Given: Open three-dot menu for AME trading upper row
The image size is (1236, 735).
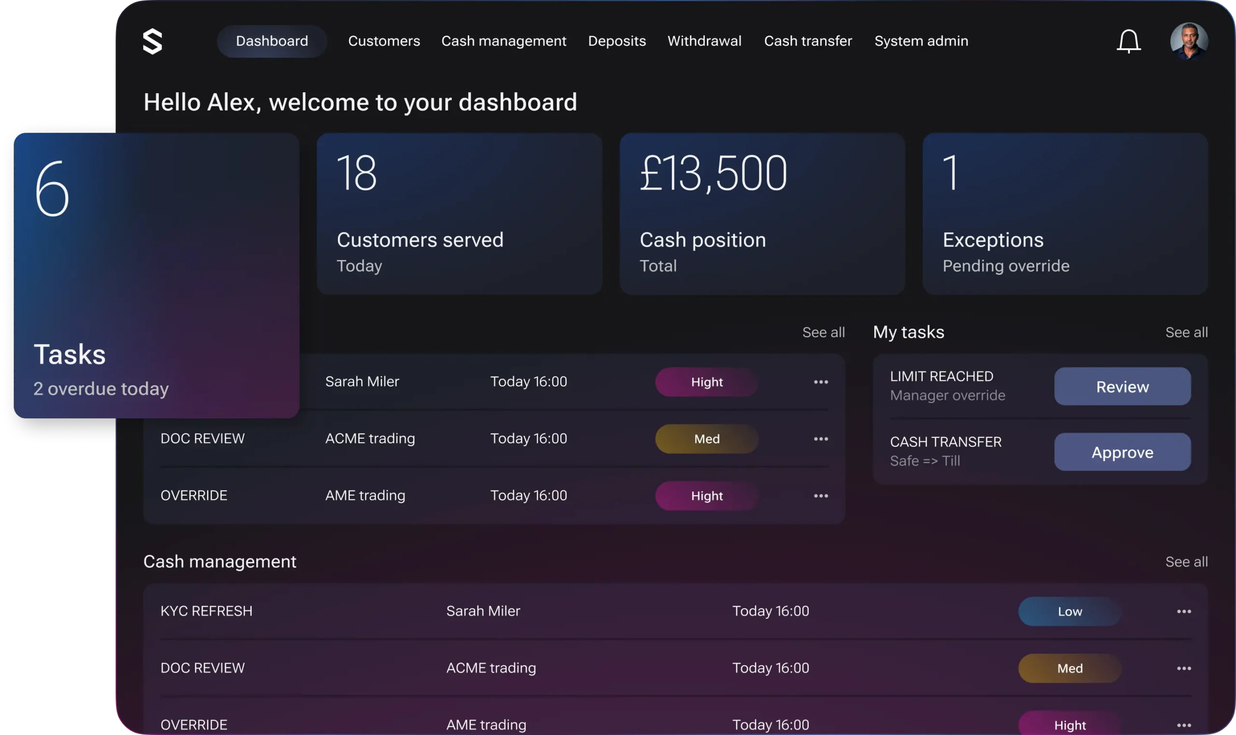Looking at the screenshot, I should 820,496.
